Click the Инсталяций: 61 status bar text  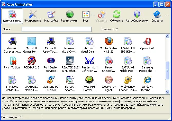(11, 117)
